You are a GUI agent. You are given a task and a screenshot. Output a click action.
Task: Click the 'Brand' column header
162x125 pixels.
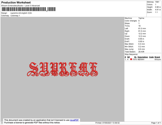pyautogui.click(x=157, y=57)
